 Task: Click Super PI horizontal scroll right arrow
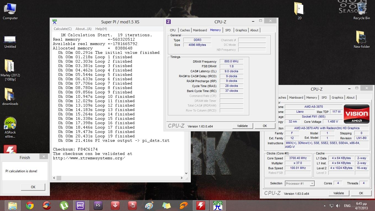181,178
